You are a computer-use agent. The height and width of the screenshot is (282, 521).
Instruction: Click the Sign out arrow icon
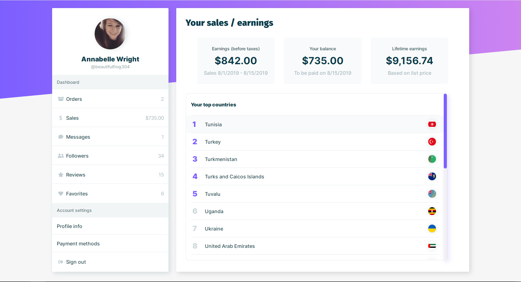(x=61, y=262)
